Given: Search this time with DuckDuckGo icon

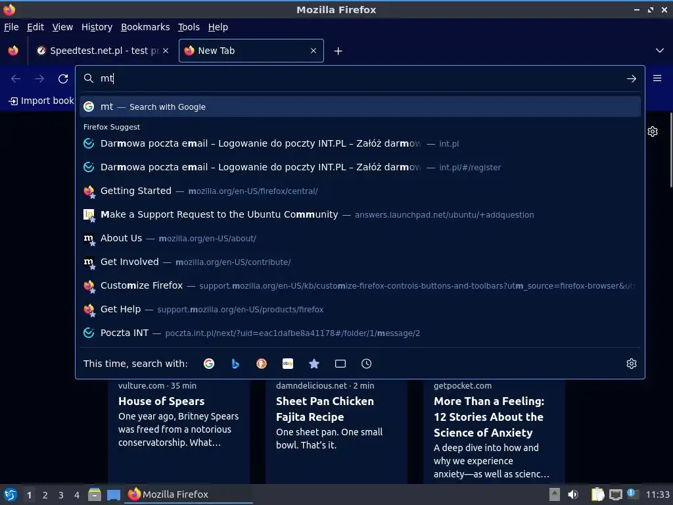Looking at the screenshot, I should (262, 364).
